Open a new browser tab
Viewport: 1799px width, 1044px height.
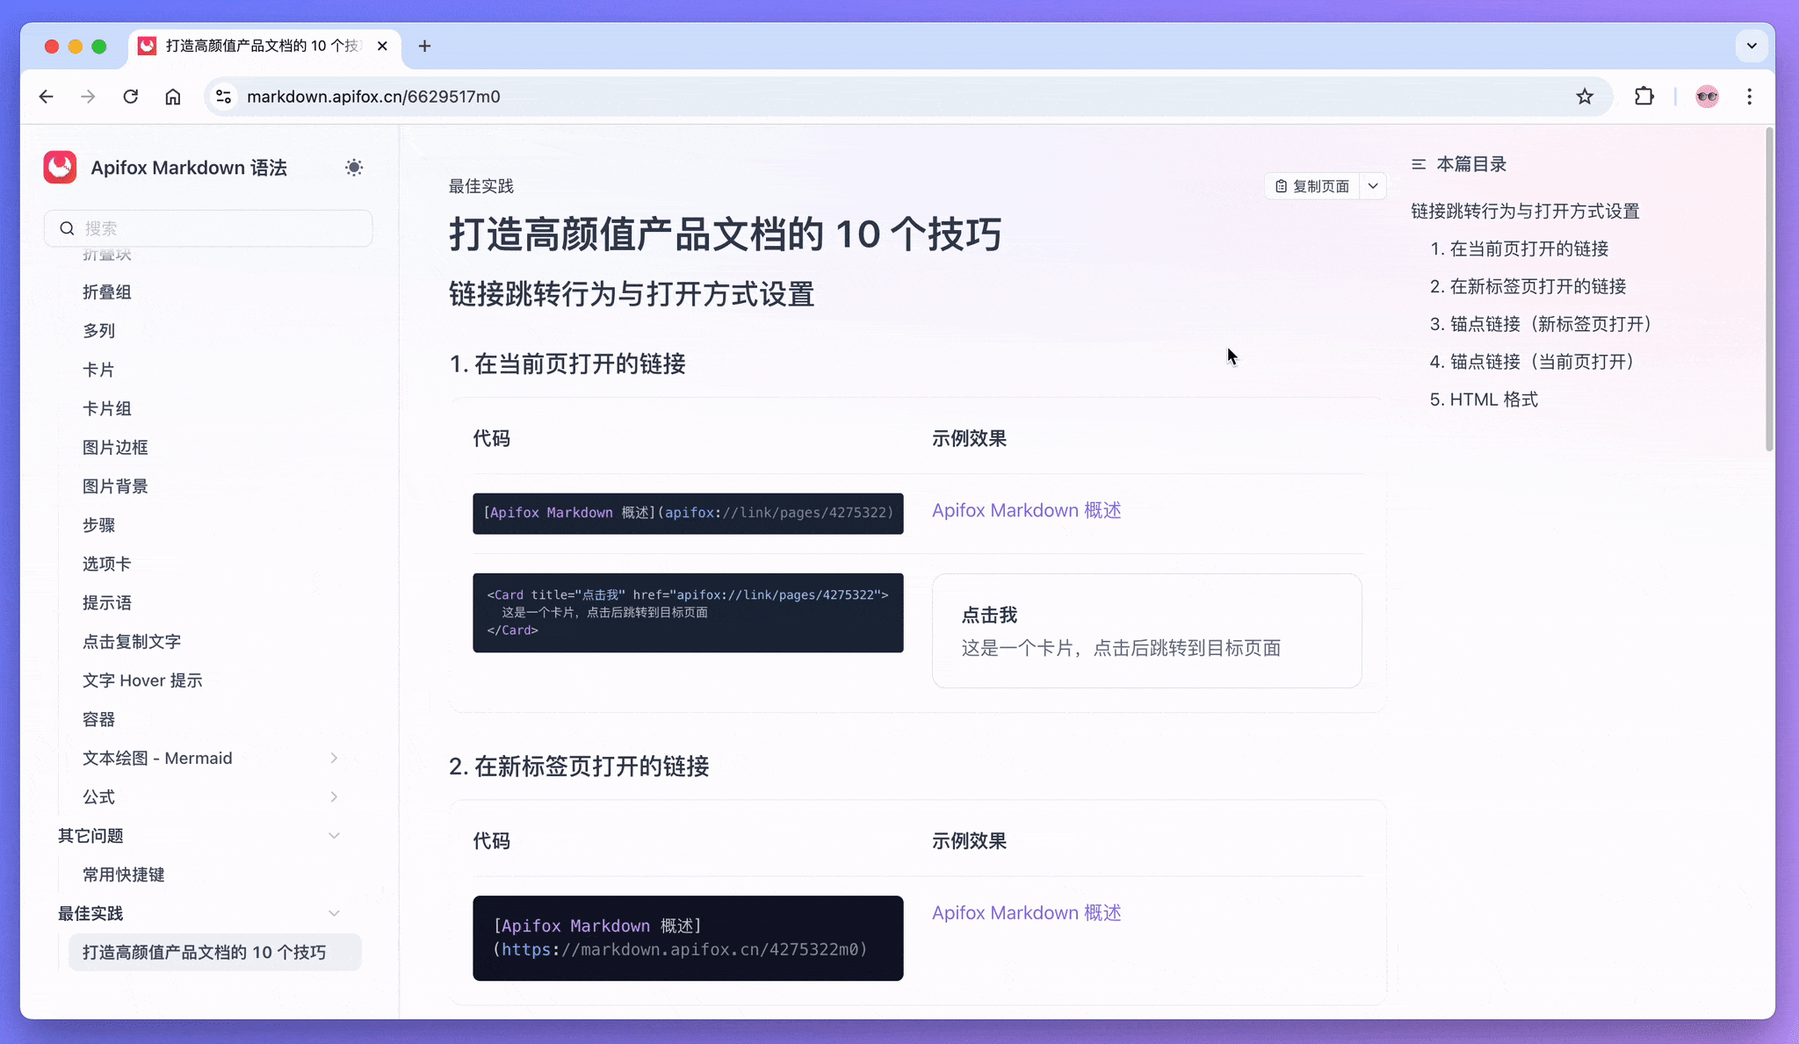coord(425,46)
